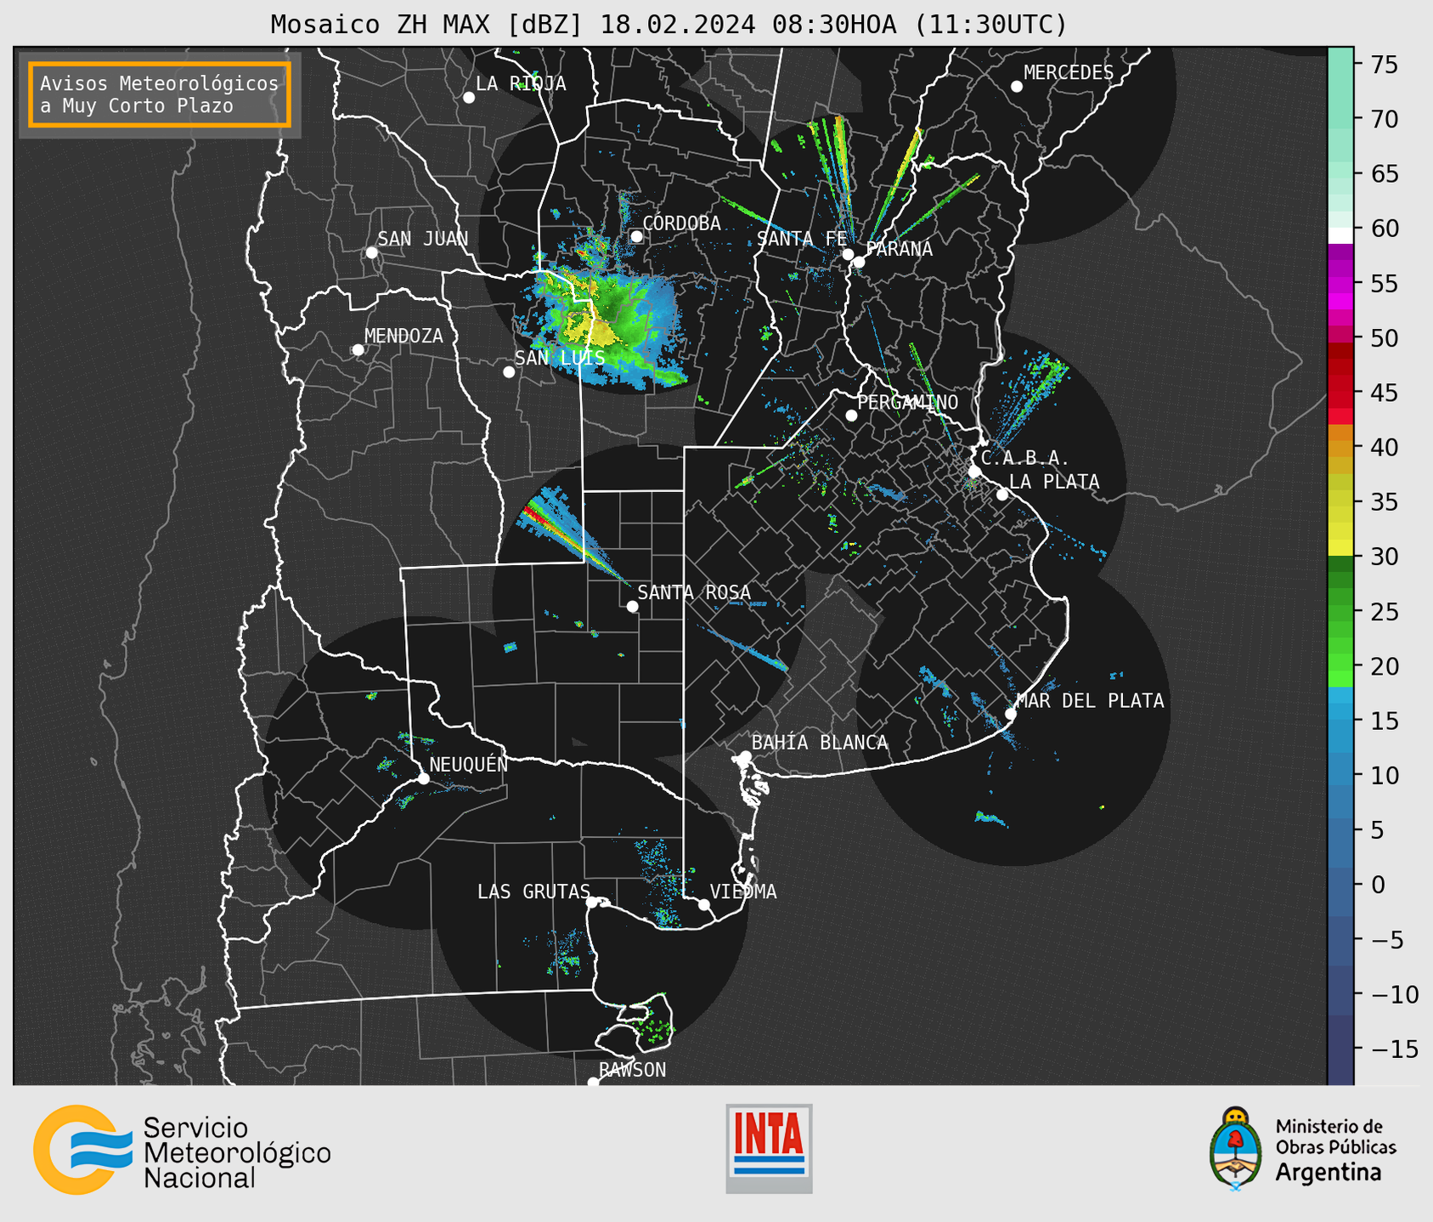Click the BAHÍA BLANCA city label
Viewport: 1433px width, 1222px height.
click(x=820, y=744)
